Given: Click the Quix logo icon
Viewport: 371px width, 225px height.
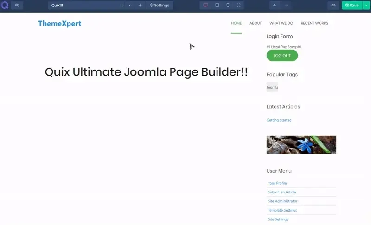Looking at the screenshot, I should (x=5, y=5).
